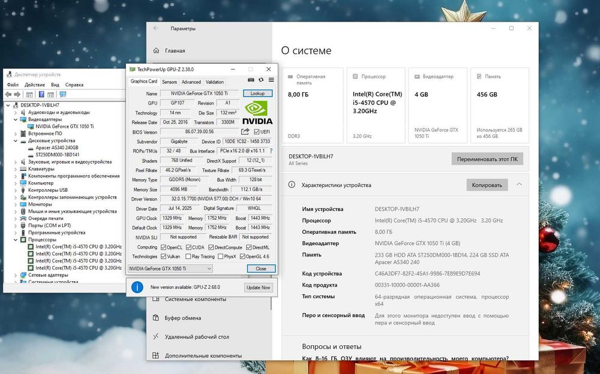Toggle the Vulkan checkbox
This screenshot has width=600, height=374.
click(x=163, y=257)
